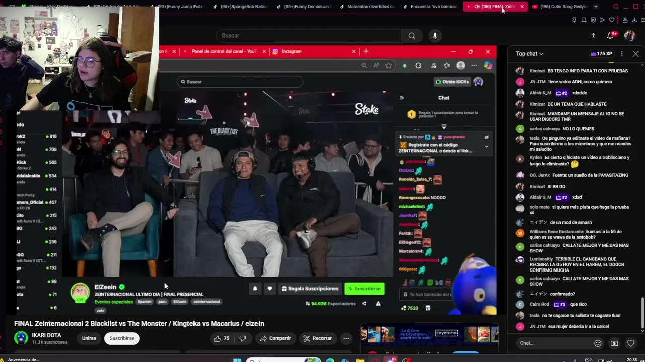This screenshot has width=645, height=362.
Task: Click Regala Suscripciones on Kick
Action: 309,289
